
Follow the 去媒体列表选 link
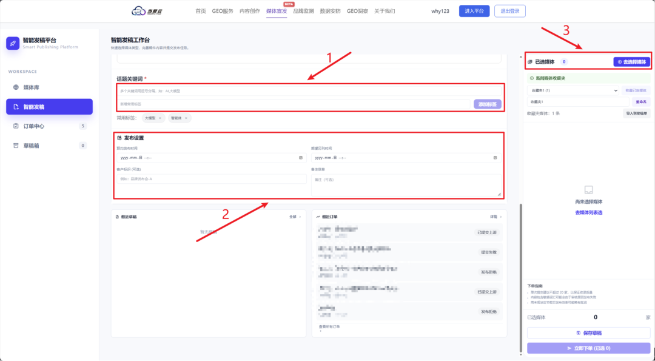(x=588, y=213)
